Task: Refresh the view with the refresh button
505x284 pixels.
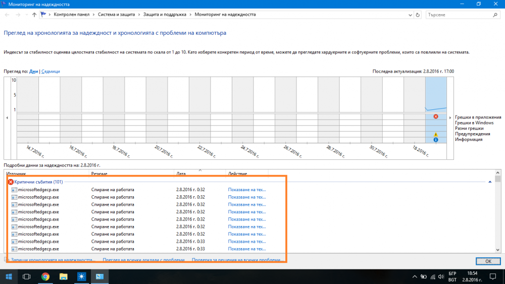Action: pyautogui.click(x=418, y=15)
